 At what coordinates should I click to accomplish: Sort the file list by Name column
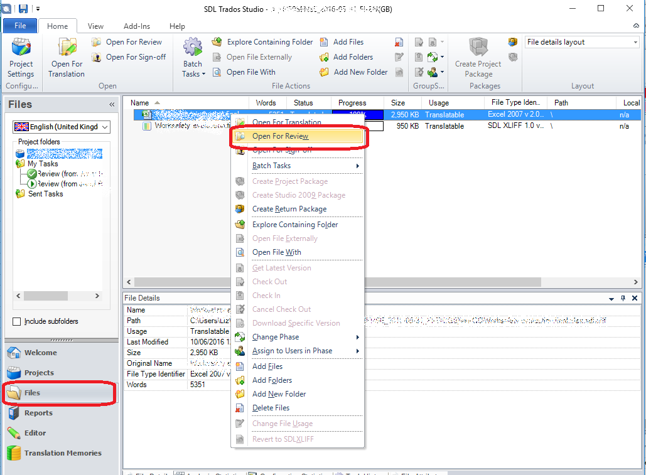pos(140,103)
